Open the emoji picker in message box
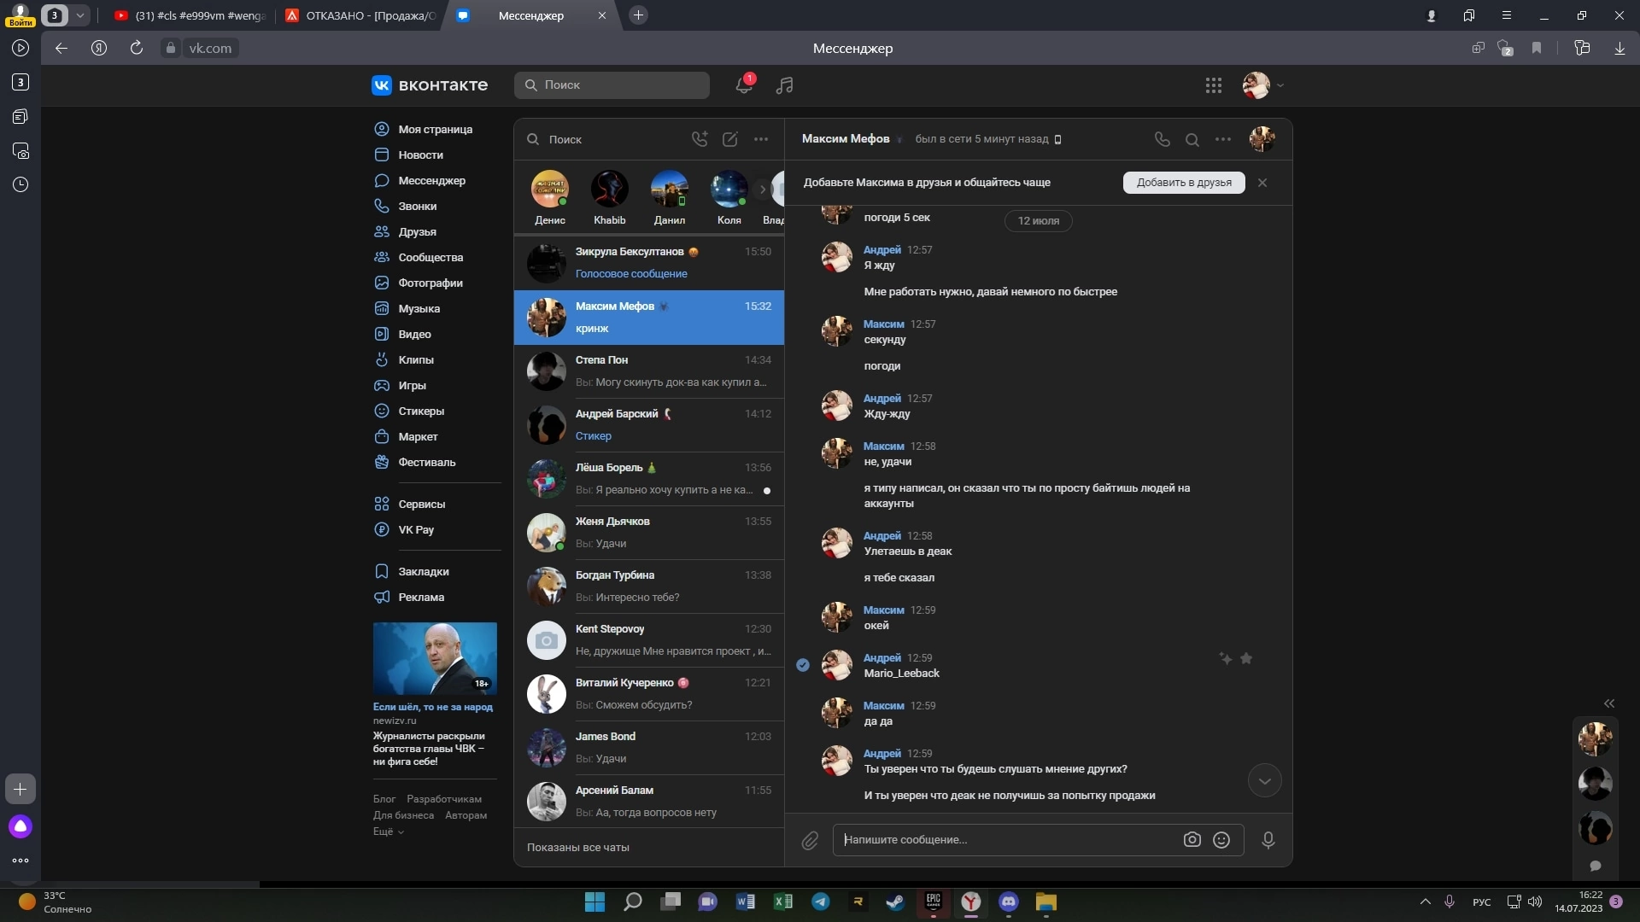 point(1221,840)
